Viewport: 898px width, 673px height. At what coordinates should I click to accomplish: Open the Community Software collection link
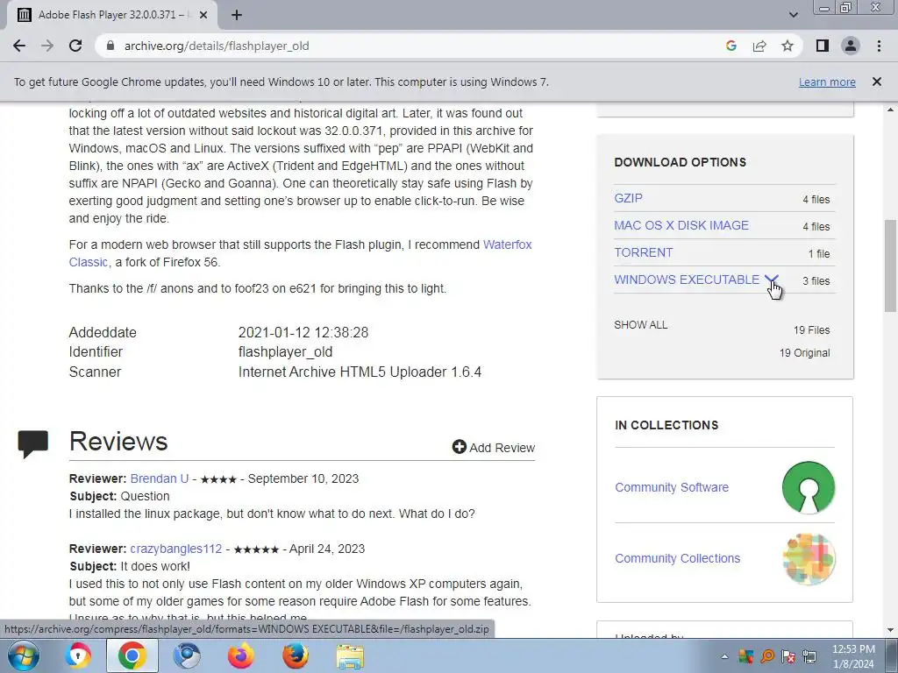click(672, 487)
